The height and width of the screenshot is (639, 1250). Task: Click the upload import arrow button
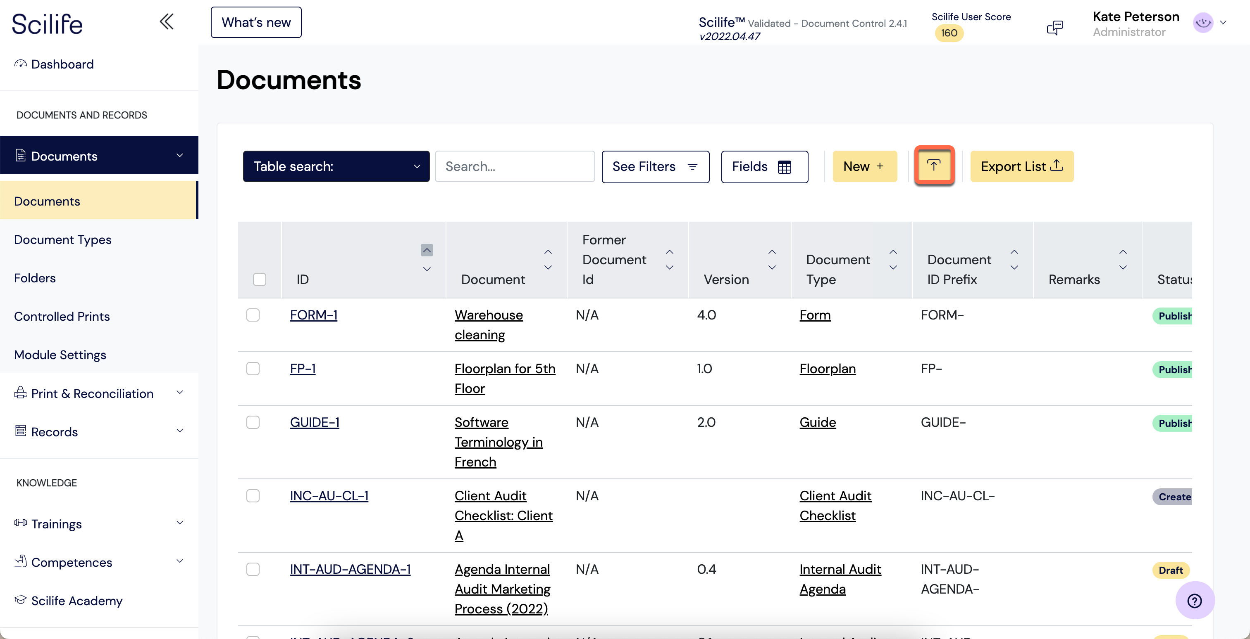pos(934,166)
